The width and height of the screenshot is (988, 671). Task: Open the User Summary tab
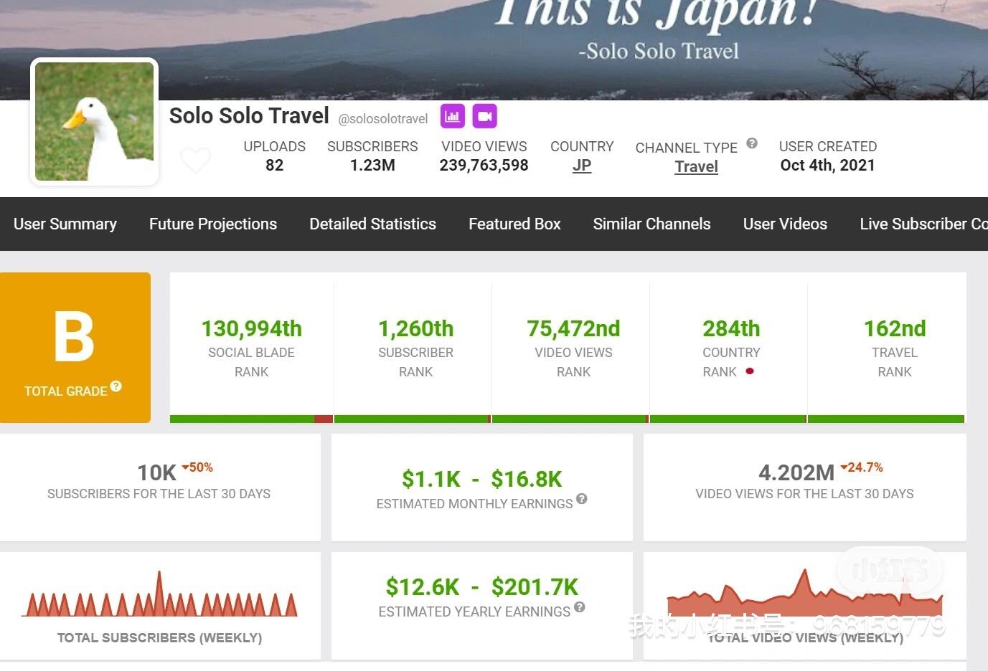pyautogui.click(x=65, y=224)
